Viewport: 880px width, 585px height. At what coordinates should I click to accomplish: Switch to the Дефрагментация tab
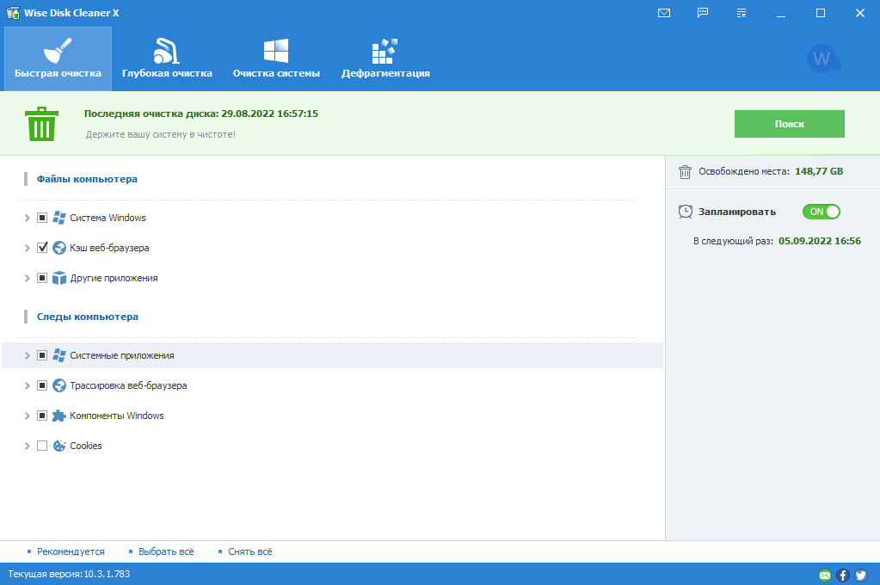(x=385, y=58)
